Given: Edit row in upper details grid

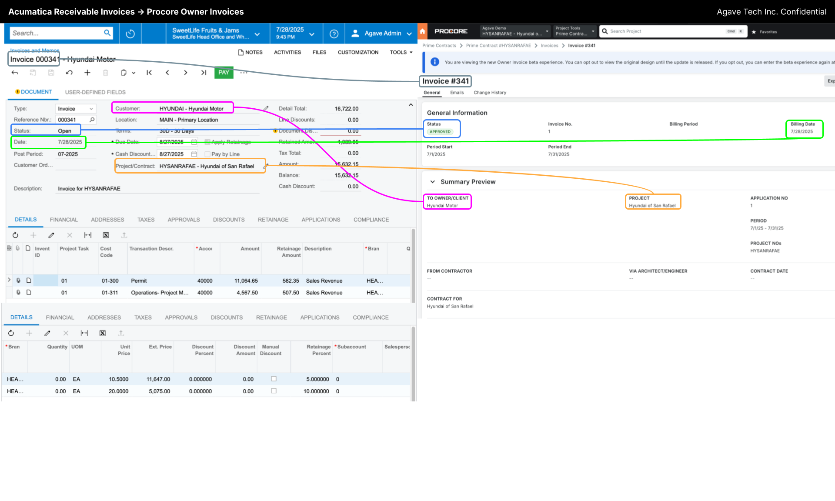Looking at the screenshot, I should pos(51,235).
